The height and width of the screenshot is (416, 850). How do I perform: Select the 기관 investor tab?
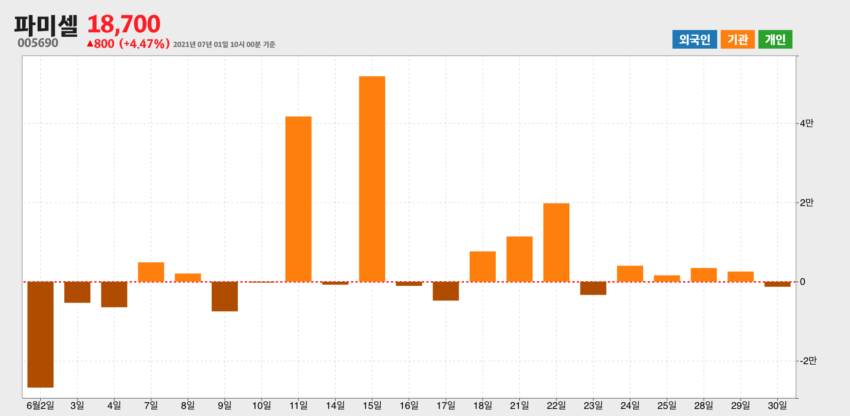(738, 39)
